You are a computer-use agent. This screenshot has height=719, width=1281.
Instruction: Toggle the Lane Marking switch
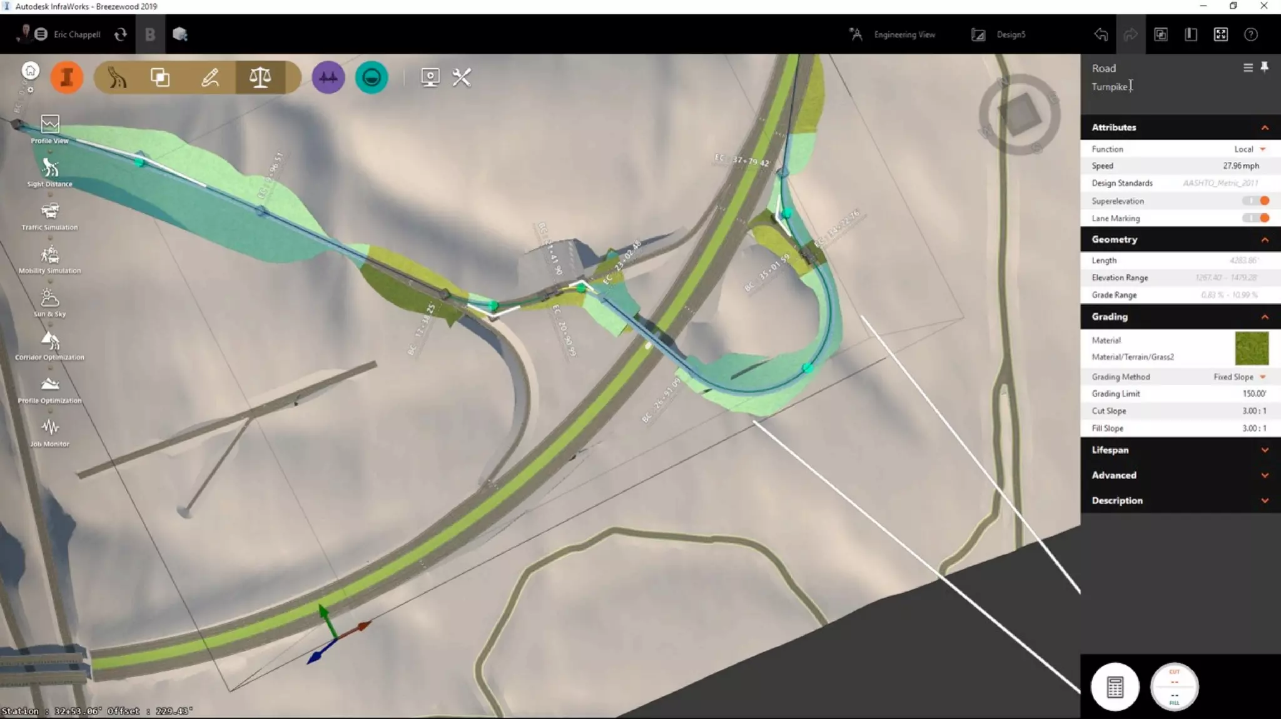coord(1256,218)
